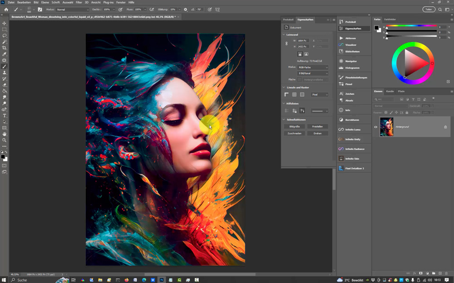Open the Histogramm panel
This screenshot has height=283, width=454.
(352, 68)
